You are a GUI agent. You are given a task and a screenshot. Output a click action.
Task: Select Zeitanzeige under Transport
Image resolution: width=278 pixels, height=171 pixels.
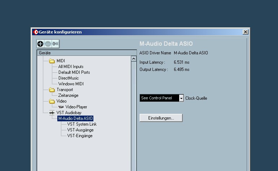68,95
